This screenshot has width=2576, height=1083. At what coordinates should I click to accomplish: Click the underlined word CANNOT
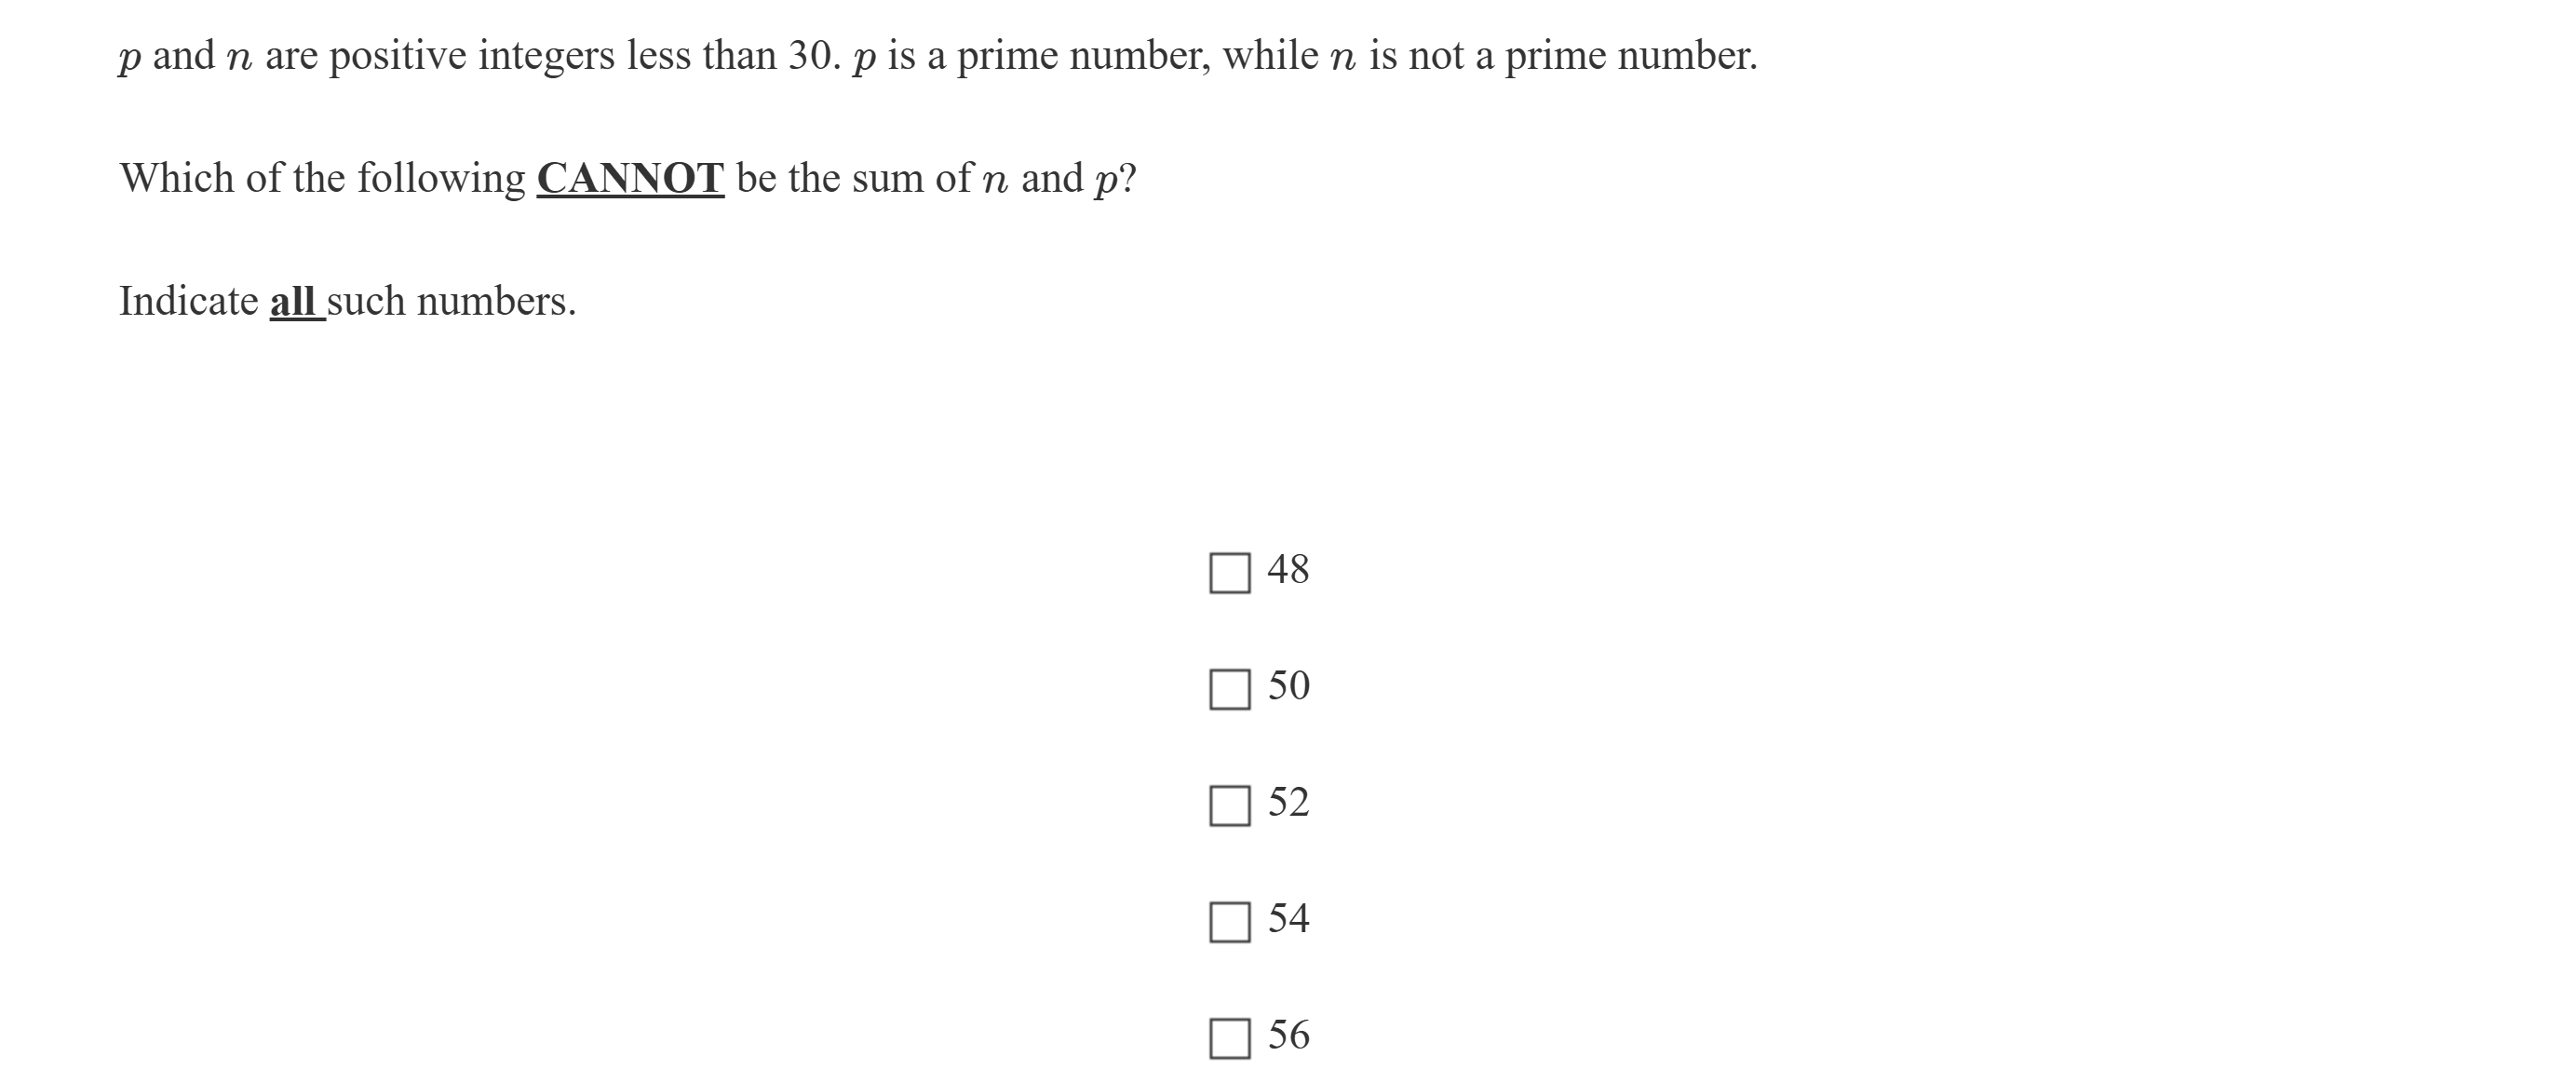tap(630, 179)
